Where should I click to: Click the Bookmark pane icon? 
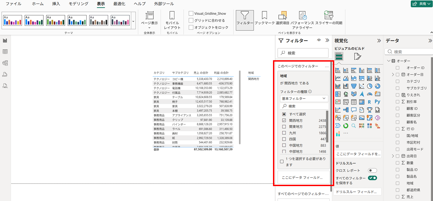[264, 18]
